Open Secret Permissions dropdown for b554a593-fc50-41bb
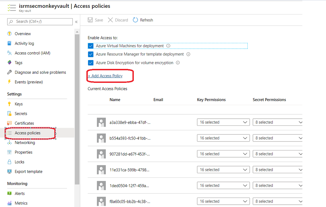Screen dimensions: 326x207 tap(278, 138)
